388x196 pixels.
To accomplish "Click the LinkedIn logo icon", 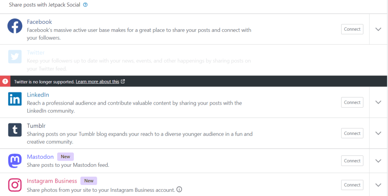I will pos(15,99).
